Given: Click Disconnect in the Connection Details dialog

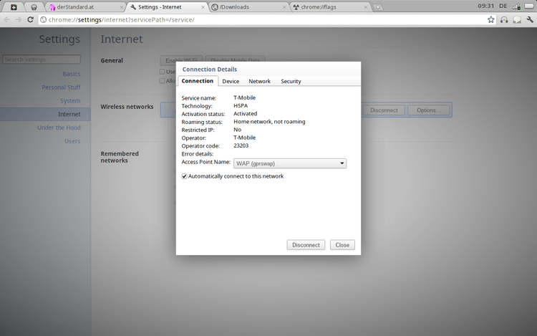Looking at the screenshot, I should tap(306, 245).
